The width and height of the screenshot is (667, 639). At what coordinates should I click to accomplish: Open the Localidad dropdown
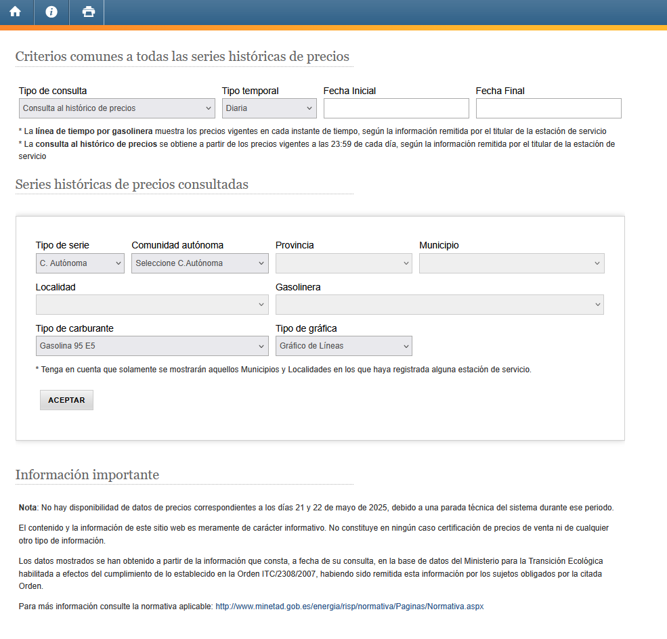tap(152, 305)
